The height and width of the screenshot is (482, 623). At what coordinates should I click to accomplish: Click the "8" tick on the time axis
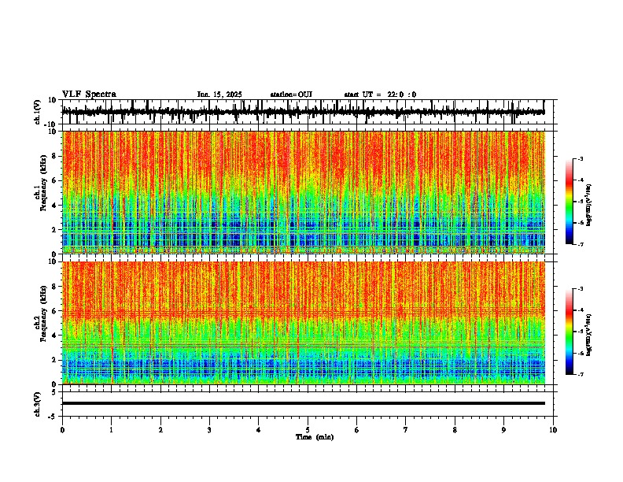[x=455, y=430]
